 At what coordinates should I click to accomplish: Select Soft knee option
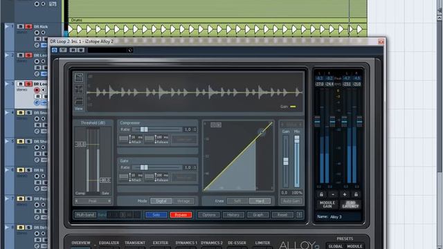tap(237, 201)
